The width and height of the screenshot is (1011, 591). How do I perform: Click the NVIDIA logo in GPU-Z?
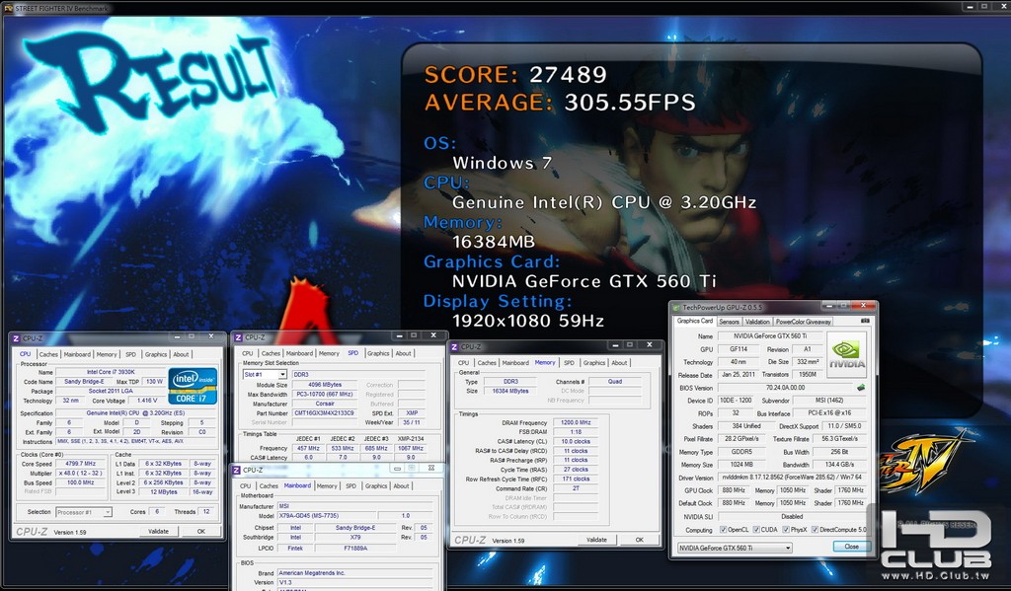pyautogui.click(x=846, y=354)
